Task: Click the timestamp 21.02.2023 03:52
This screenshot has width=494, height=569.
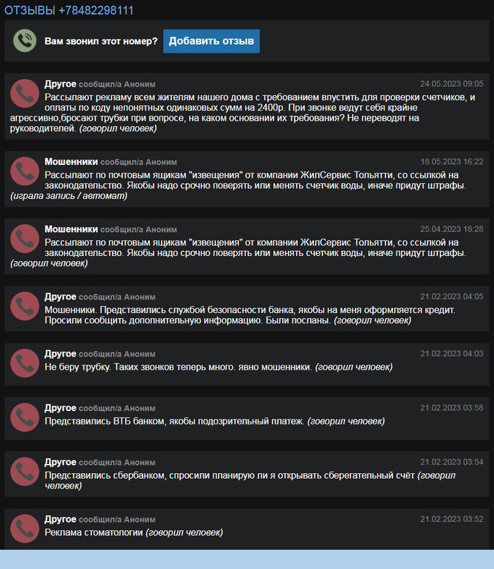Action: (x=452, y=520)
